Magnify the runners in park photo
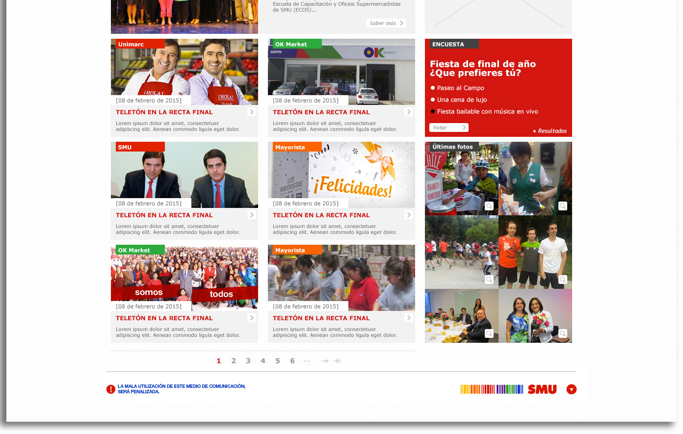This screenshot has height=434, width=683. (x=489, y=280)
